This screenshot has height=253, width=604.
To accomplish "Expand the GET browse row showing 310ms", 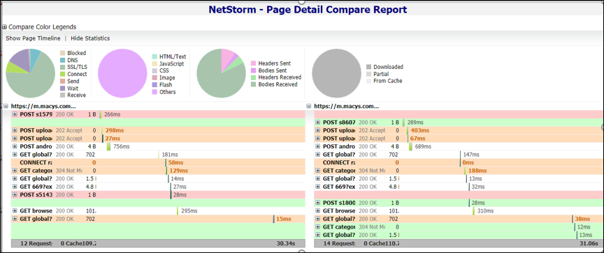I will point(317,210).
